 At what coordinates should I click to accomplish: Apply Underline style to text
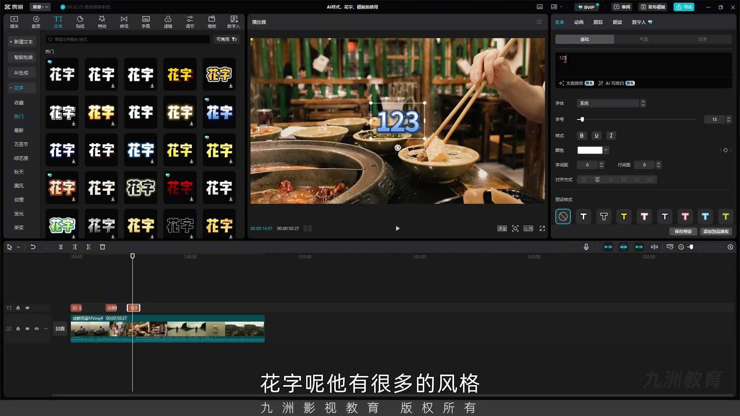click(x=597, y=136)
